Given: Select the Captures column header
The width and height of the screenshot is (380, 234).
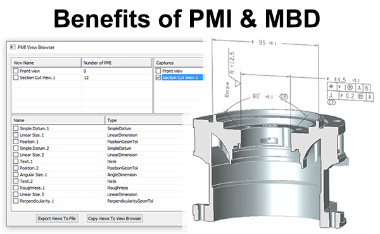Looking at the screenshot, I should pos(179,63).
